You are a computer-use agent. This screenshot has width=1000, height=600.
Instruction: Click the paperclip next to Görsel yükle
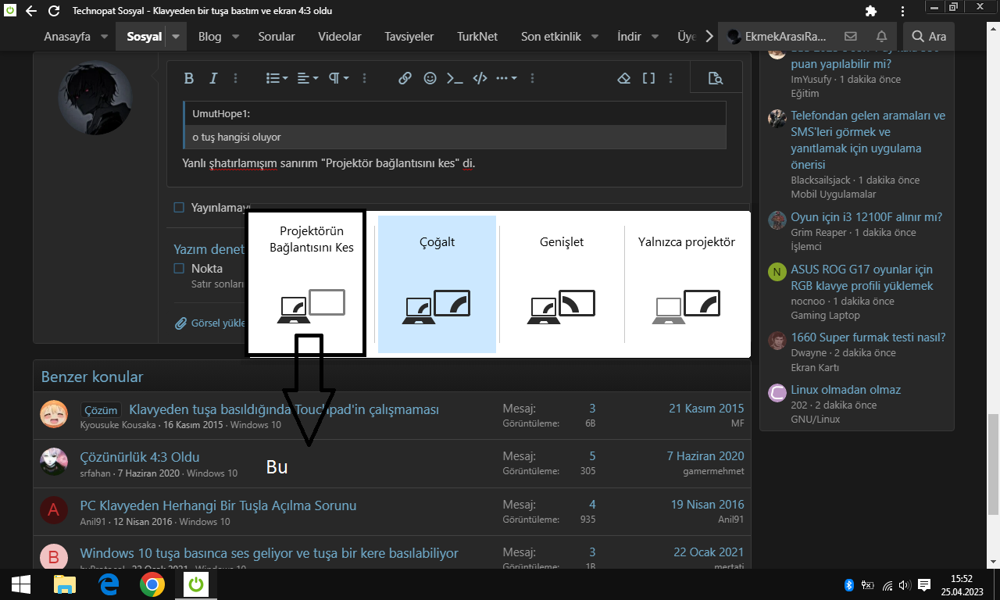pos(180,323)
